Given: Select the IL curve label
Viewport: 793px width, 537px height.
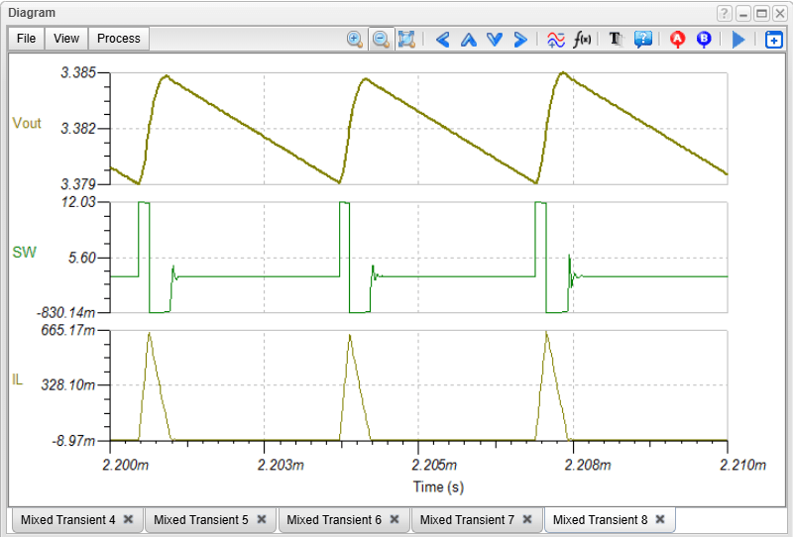Looking at the screenshot, I should pyautogui.click(x=17, y=379).
